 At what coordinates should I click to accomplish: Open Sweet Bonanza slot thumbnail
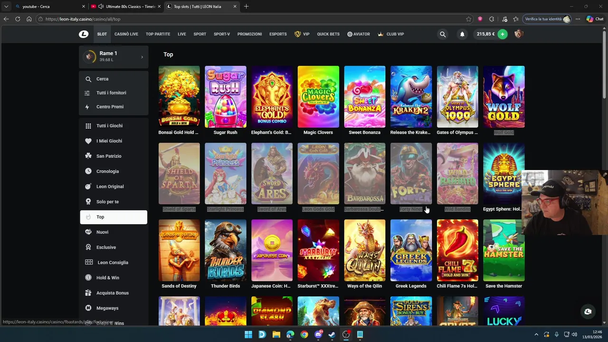[x=364, y=97]
